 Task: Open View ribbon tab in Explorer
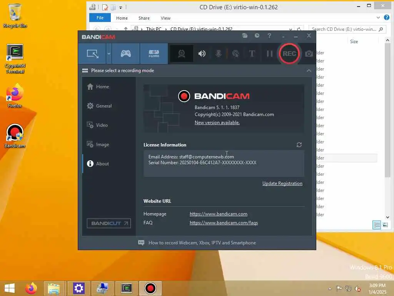click(165, 18)
